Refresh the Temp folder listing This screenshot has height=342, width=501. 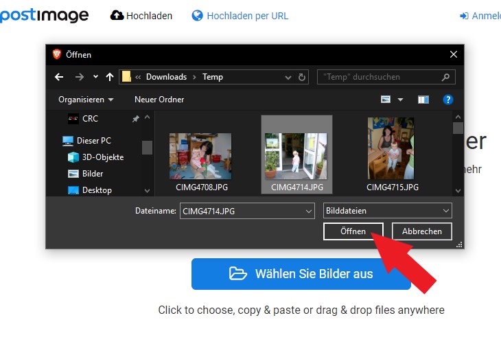point(301,77)
